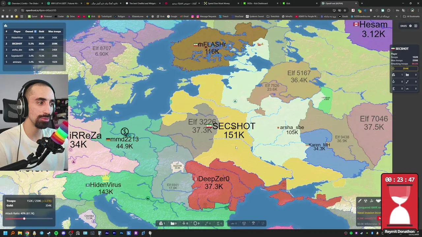Select HidenVirus row in leaderboard
The width and height of the screenshot is (422, 237).
click(x=33, y=38)
